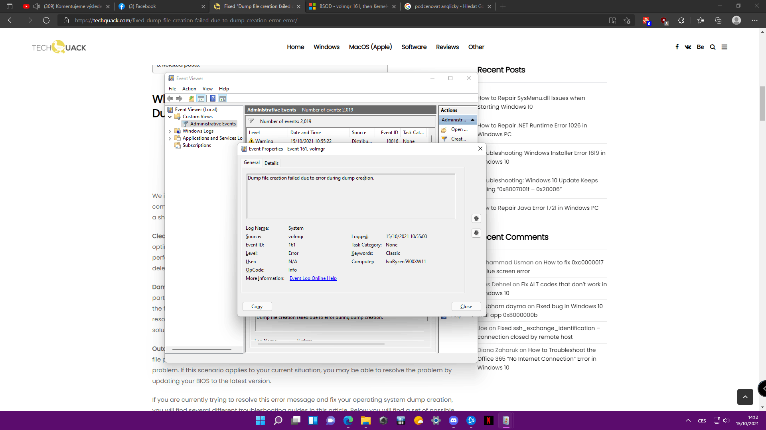This screenshot has width=766, height=430.
Task: Open TechQuack Behance social icon
Action: (700, 47)
